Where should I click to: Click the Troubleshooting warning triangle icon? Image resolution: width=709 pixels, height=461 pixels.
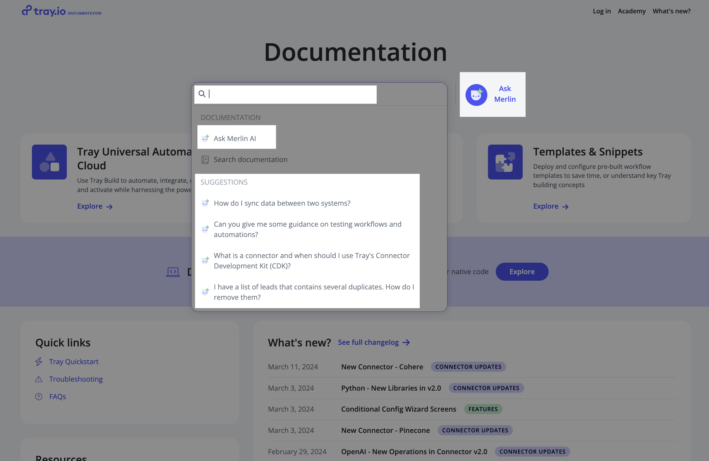point(39,379)
